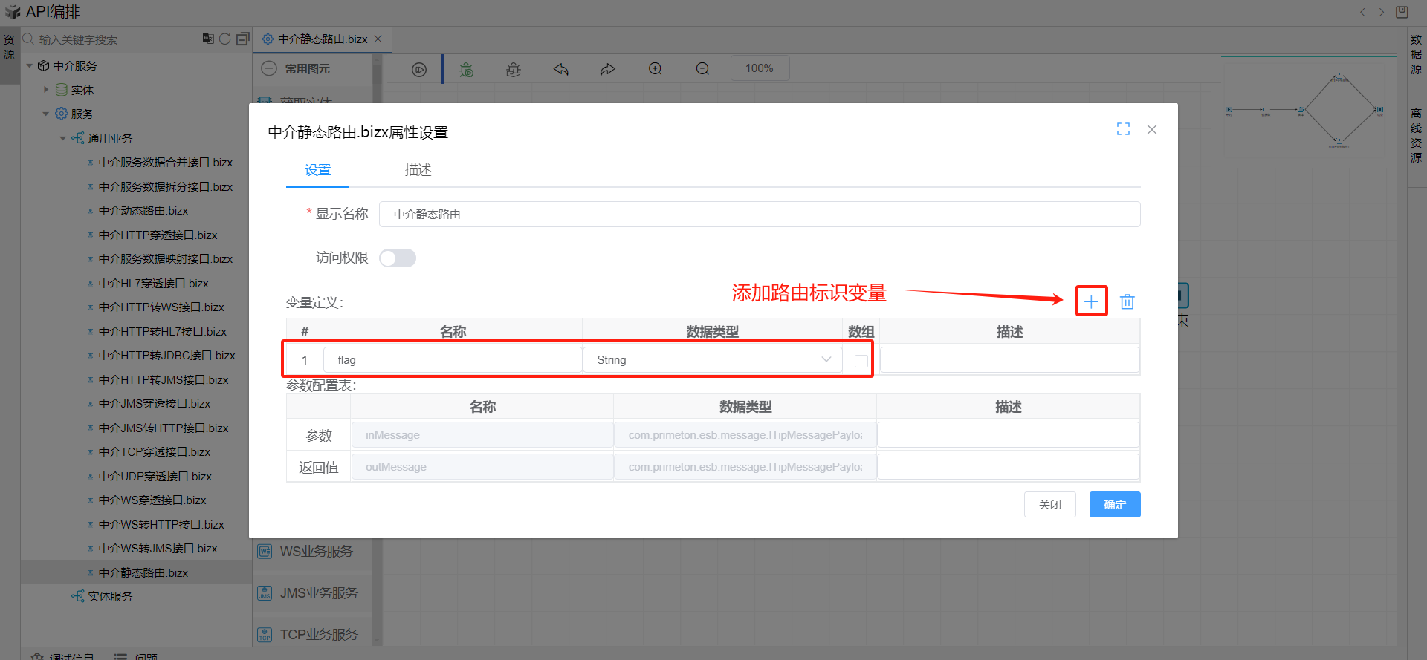This screenshot has height=660, width=1427.
Task: Expand the dialog to fullscreen
Action: (x=1123, y=129)
